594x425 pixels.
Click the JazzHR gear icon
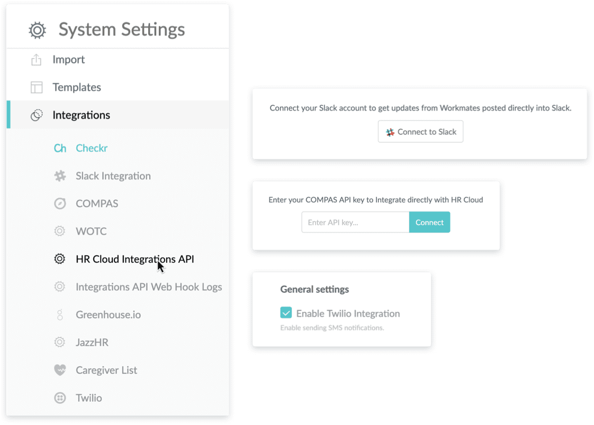60,342
